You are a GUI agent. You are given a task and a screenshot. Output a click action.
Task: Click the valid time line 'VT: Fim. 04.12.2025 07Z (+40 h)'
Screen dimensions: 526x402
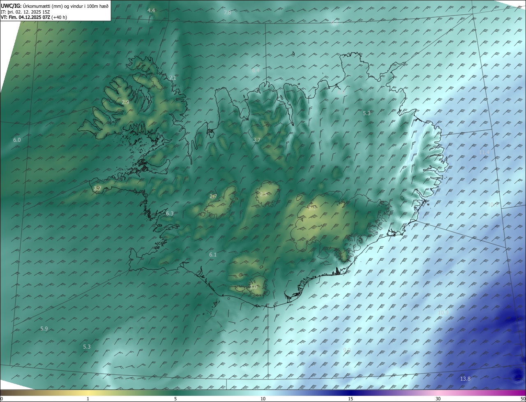[x=34, y=17]
